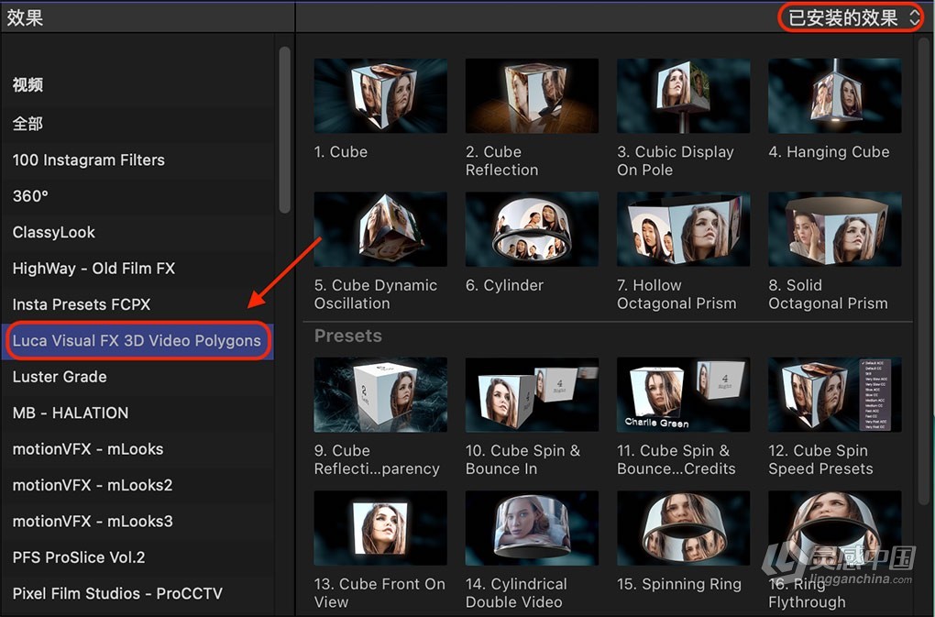The image size is (935, 617).
Task: Select the 15. Spinning Ring thumbnail
Action: [x=683, y=527]
